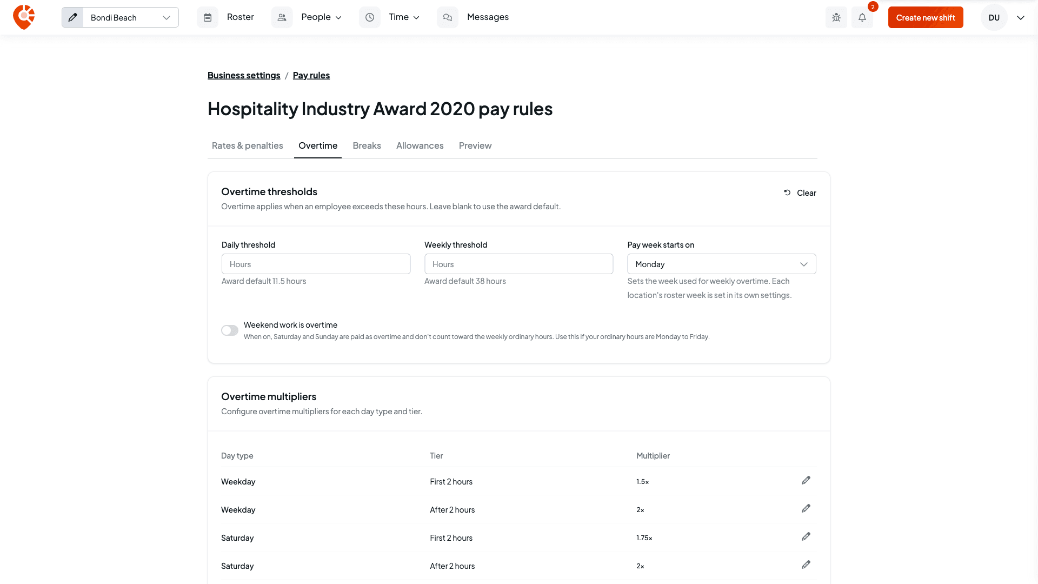Click the app logo in the header

click(x=24, y=17)
